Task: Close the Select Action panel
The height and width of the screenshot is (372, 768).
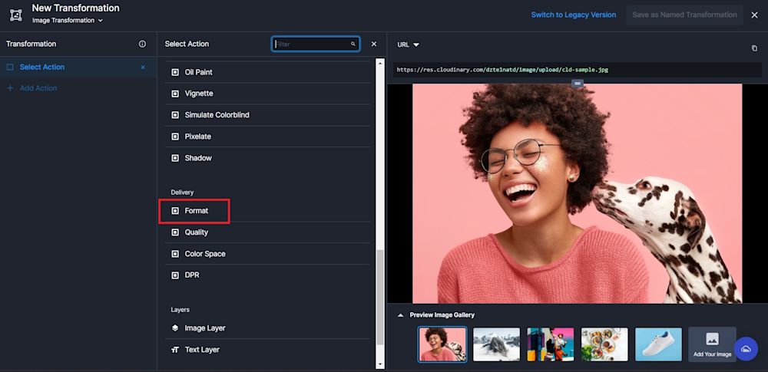Action: click(x=374, y=44)
